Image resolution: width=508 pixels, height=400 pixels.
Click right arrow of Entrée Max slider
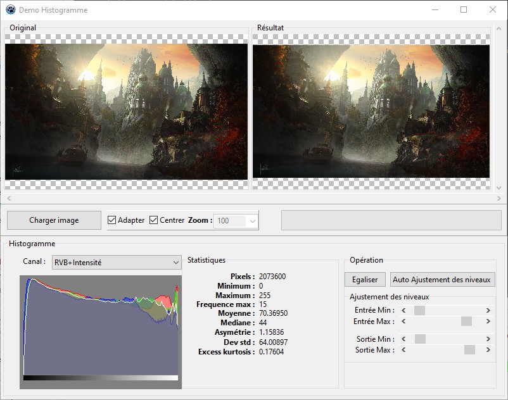click(x=488, y=322)
